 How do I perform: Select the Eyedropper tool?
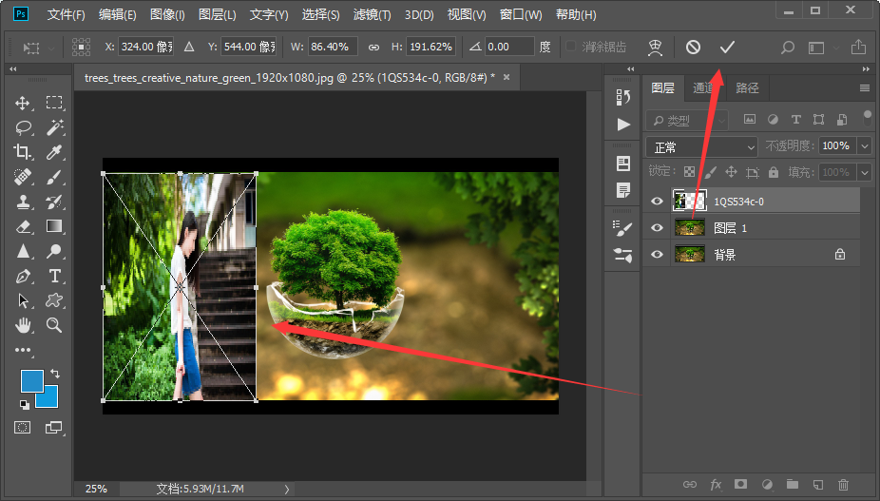tap(55, 152)
